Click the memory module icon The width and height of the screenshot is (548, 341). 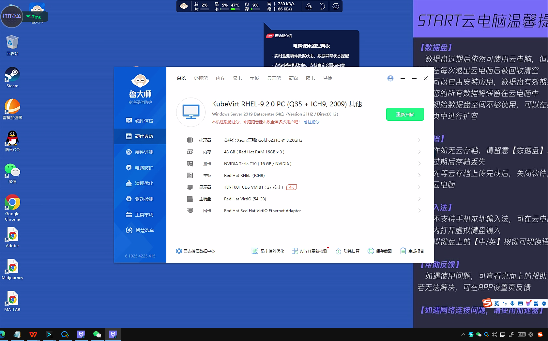pyautogui.click(x=190, y=152)
